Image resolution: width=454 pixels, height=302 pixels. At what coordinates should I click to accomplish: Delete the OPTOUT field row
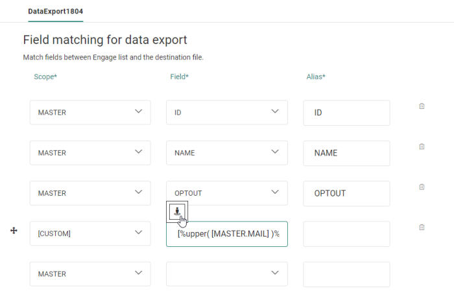(422, 187)
